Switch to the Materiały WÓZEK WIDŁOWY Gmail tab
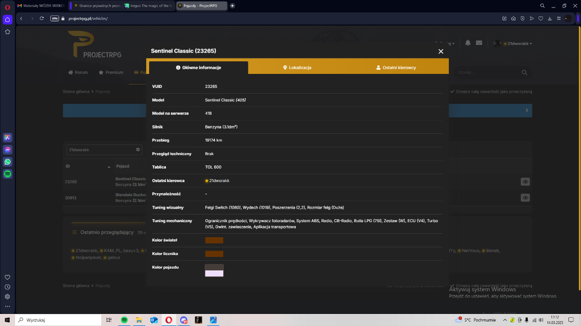The height and width of the screenshot is (326, 581). coord(41,6)
